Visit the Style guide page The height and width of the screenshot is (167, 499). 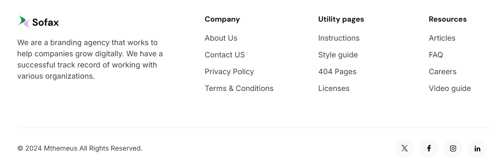pos(338,55)
